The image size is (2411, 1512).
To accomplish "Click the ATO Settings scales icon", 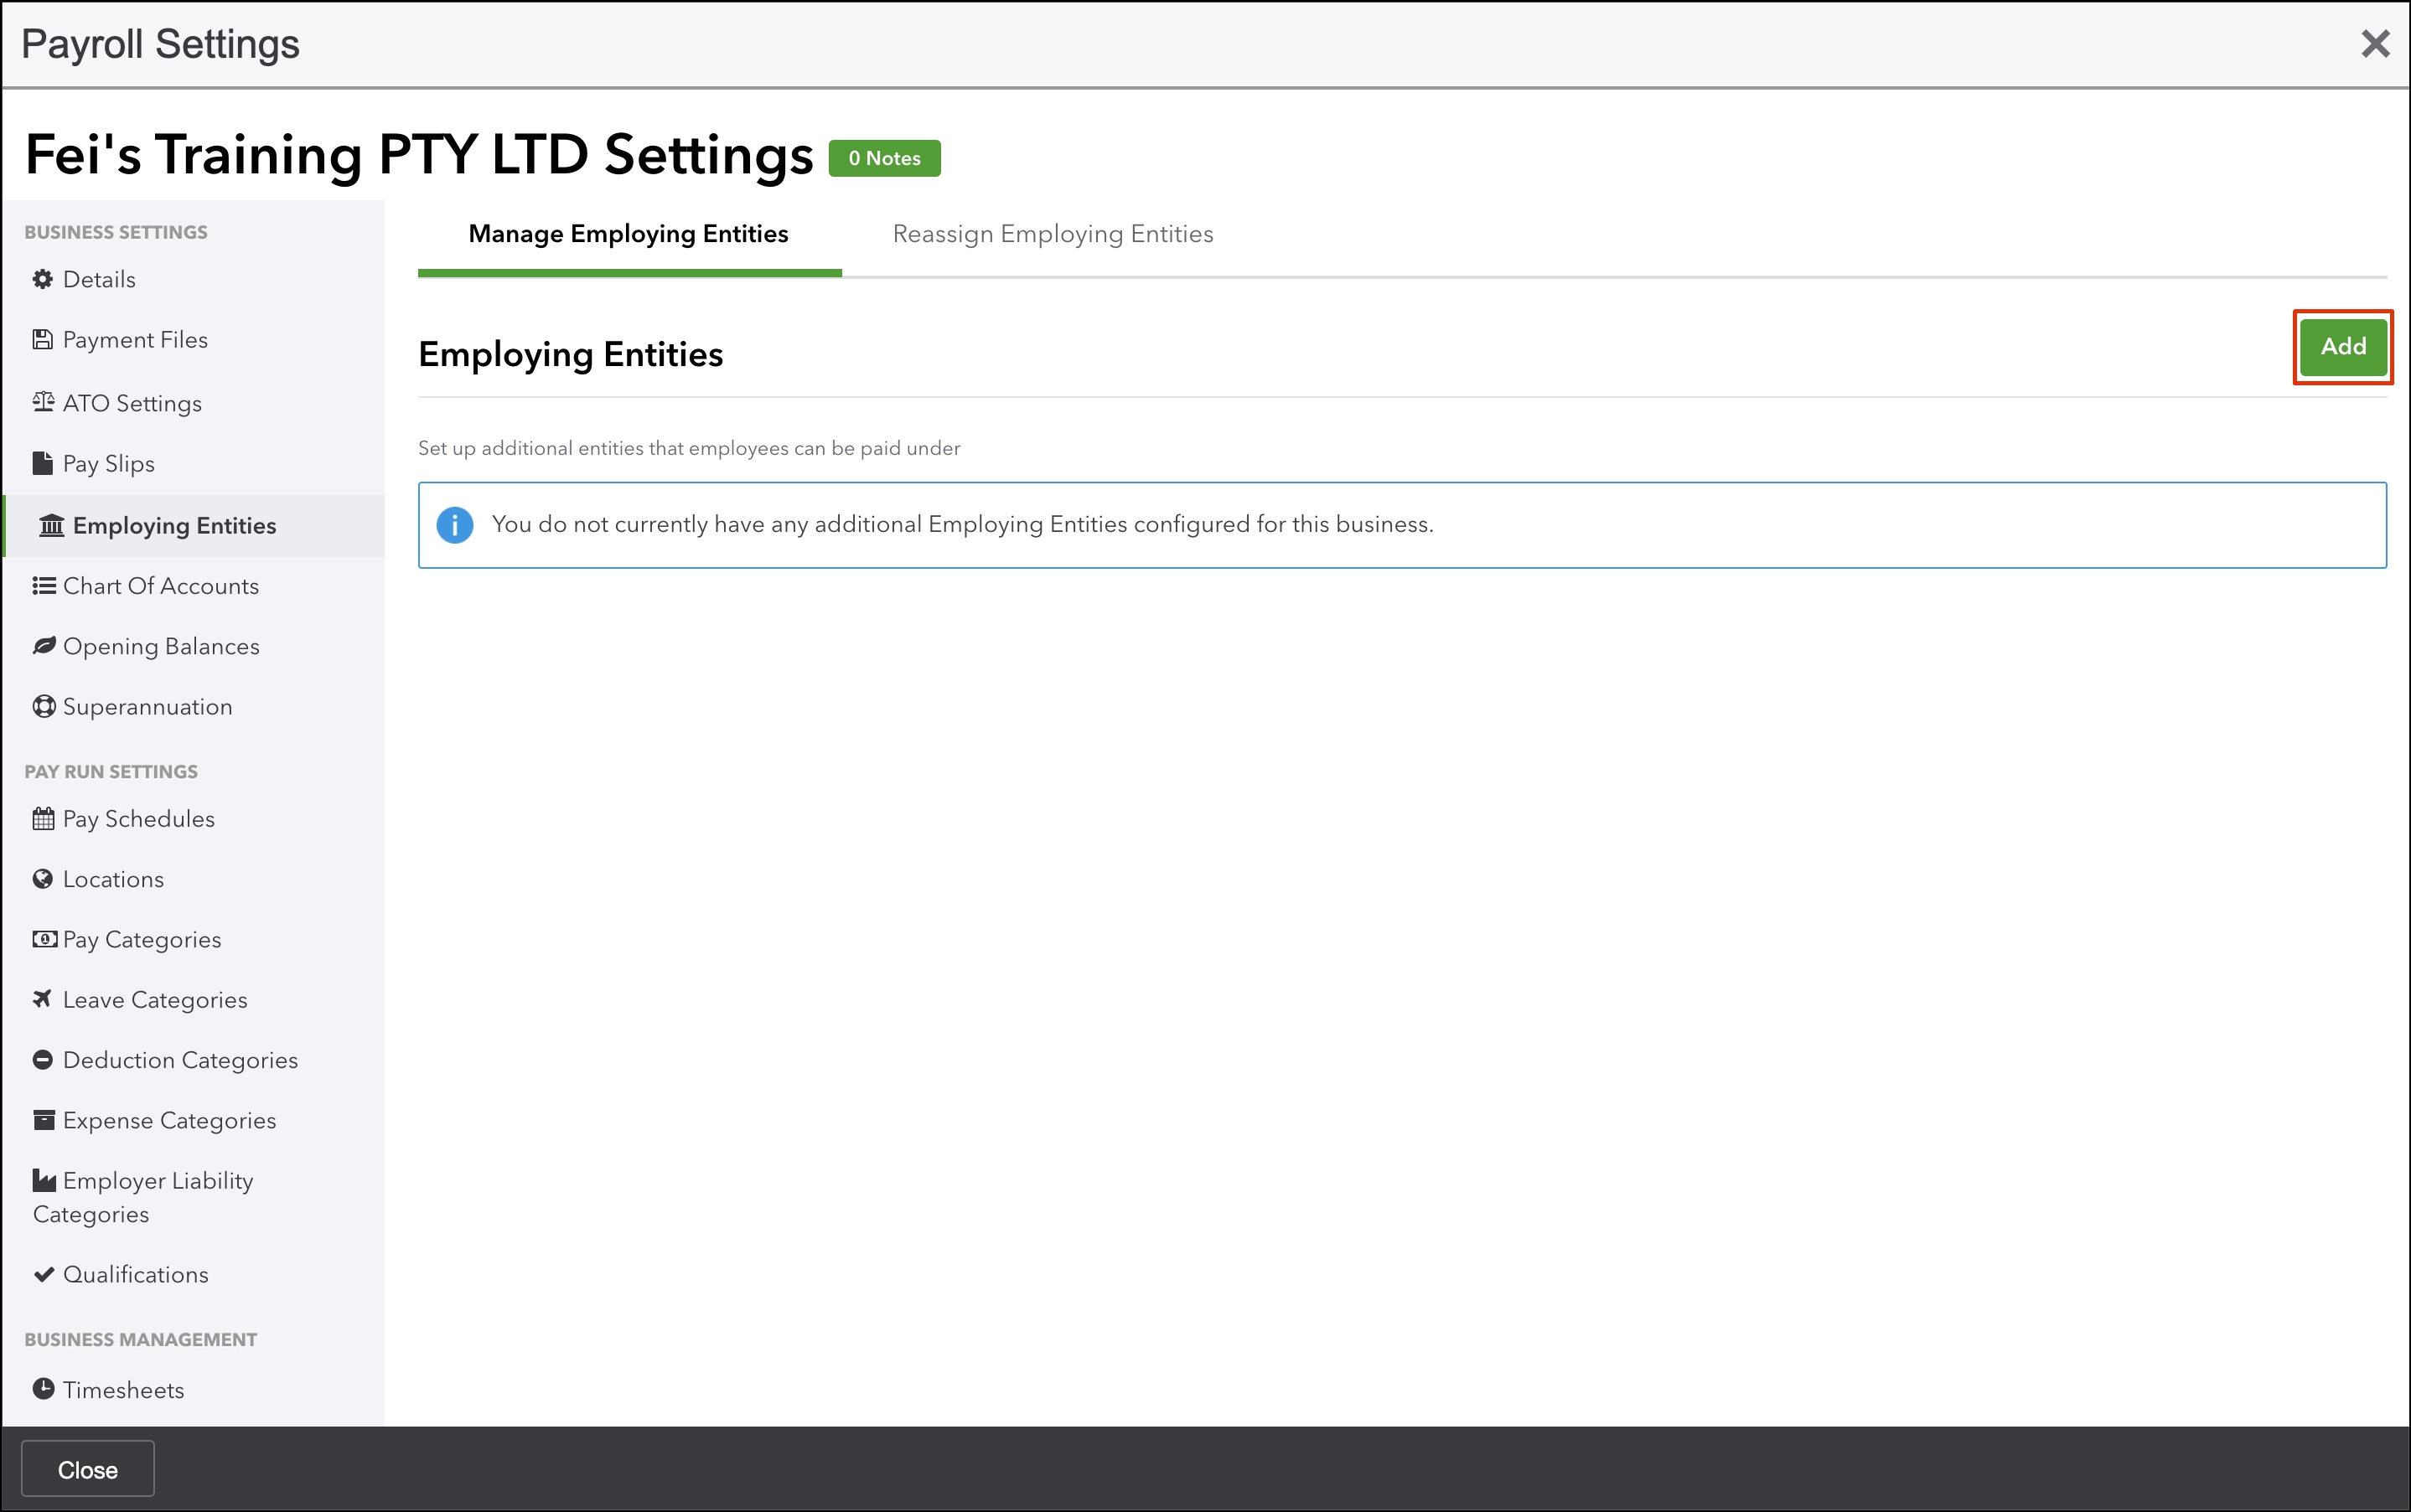I will (42, 402).
